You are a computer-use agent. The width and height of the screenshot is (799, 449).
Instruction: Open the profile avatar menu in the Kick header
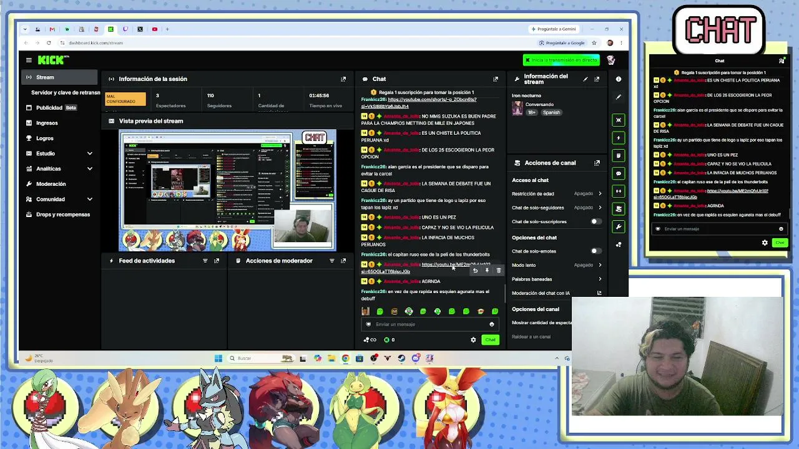click(610, 60)
